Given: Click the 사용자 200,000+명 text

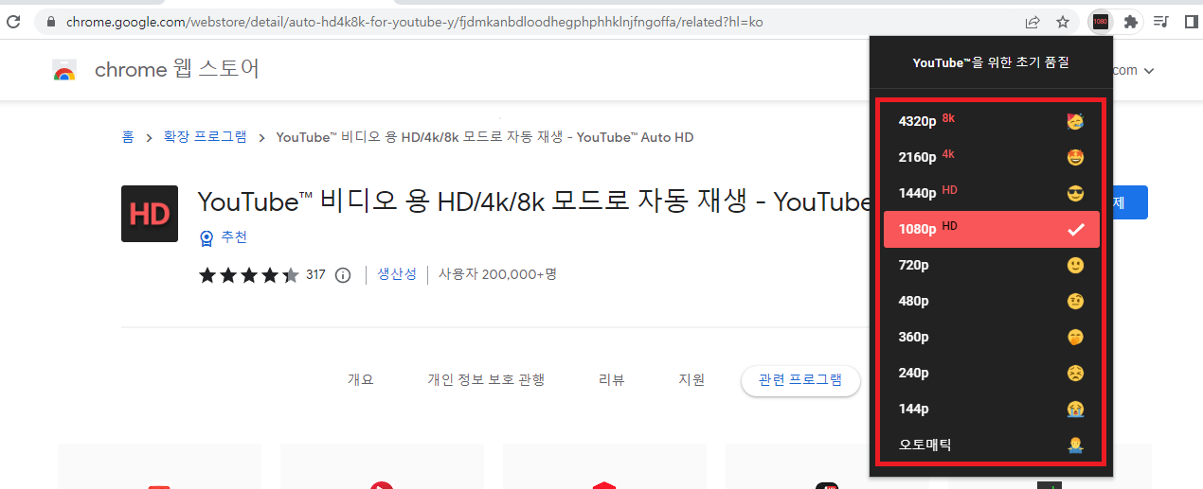Looking at the screenshot, I should 497,274.
